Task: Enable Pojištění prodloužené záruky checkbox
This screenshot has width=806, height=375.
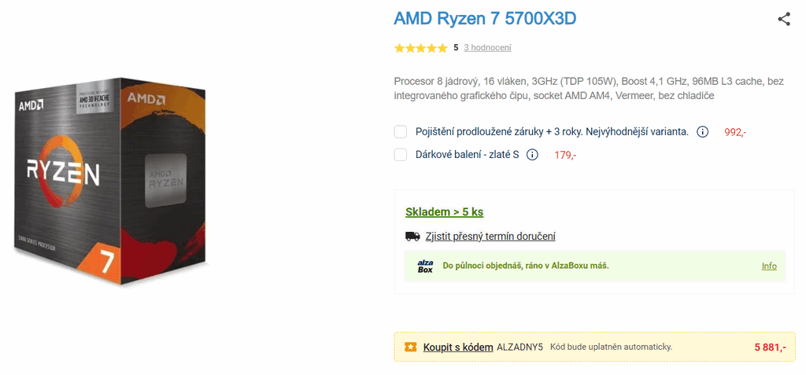Action: point(401,132)
